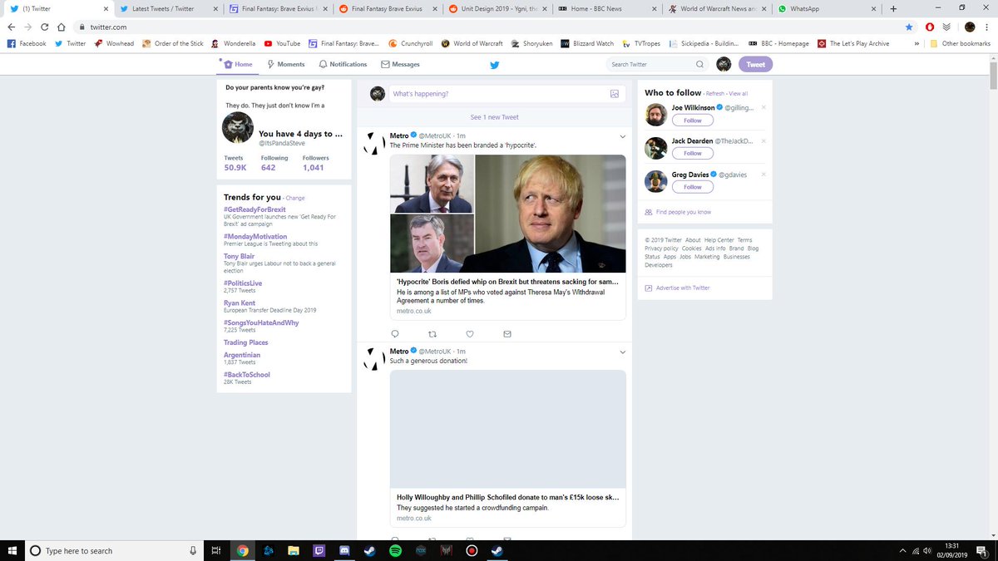Open Task View in Windows taskbar
Screen dimensions: 998x561
[x=215, y=550]
